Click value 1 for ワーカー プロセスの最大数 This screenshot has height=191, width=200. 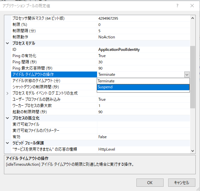pyautogui.click(x=99, y=106)
